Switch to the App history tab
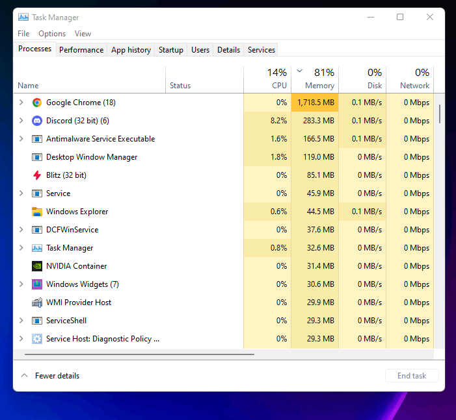The width and height of the screenshot is (456, 420). point(131,50)
